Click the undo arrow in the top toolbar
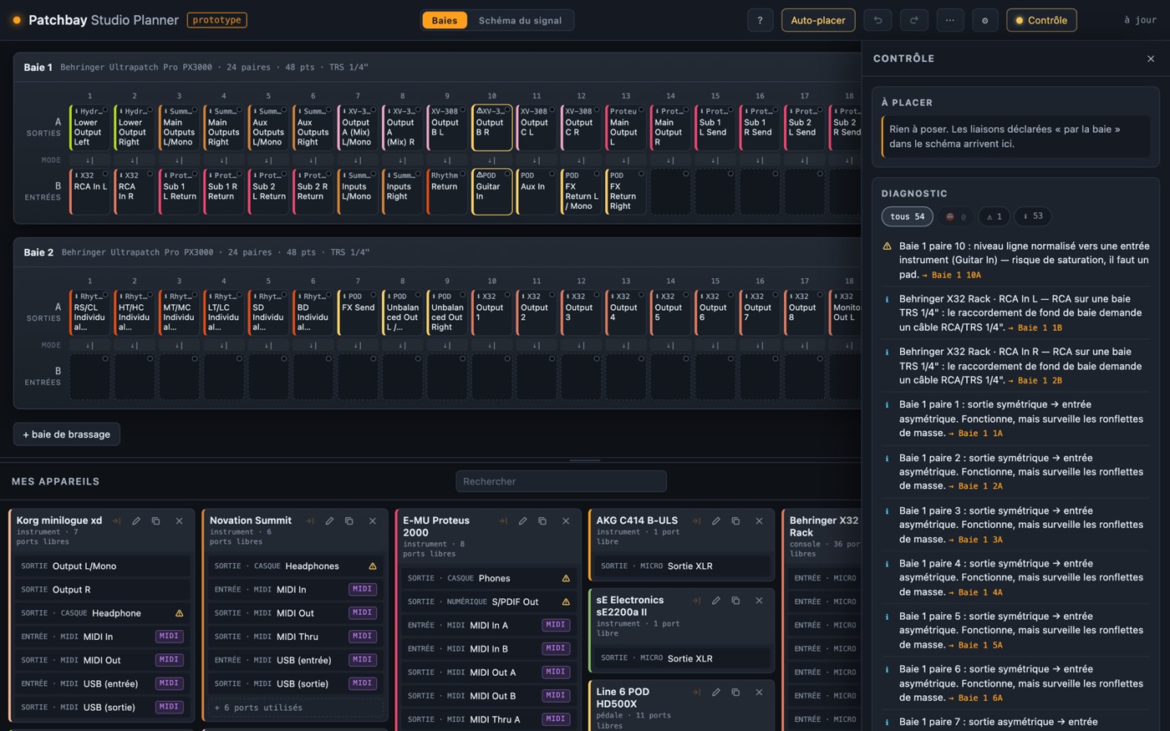The width and height of the screenshot is (1170, 731). 877,20
